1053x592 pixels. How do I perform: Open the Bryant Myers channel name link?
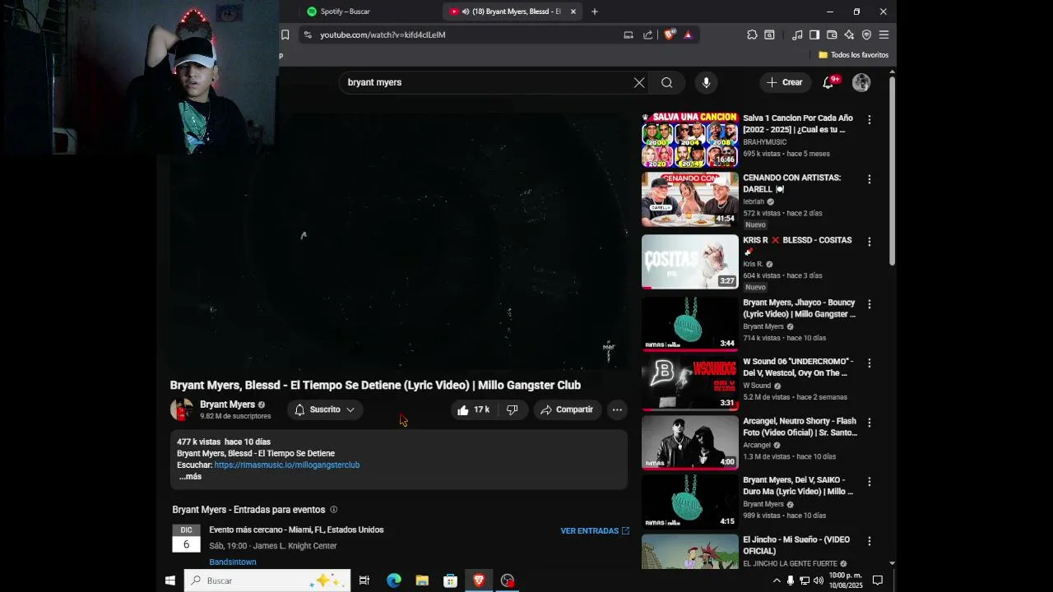[x=227, y=405]
